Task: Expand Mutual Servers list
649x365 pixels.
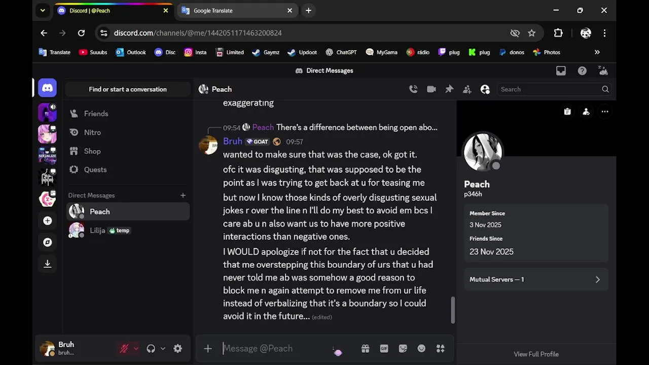Action: coord(536,279)
